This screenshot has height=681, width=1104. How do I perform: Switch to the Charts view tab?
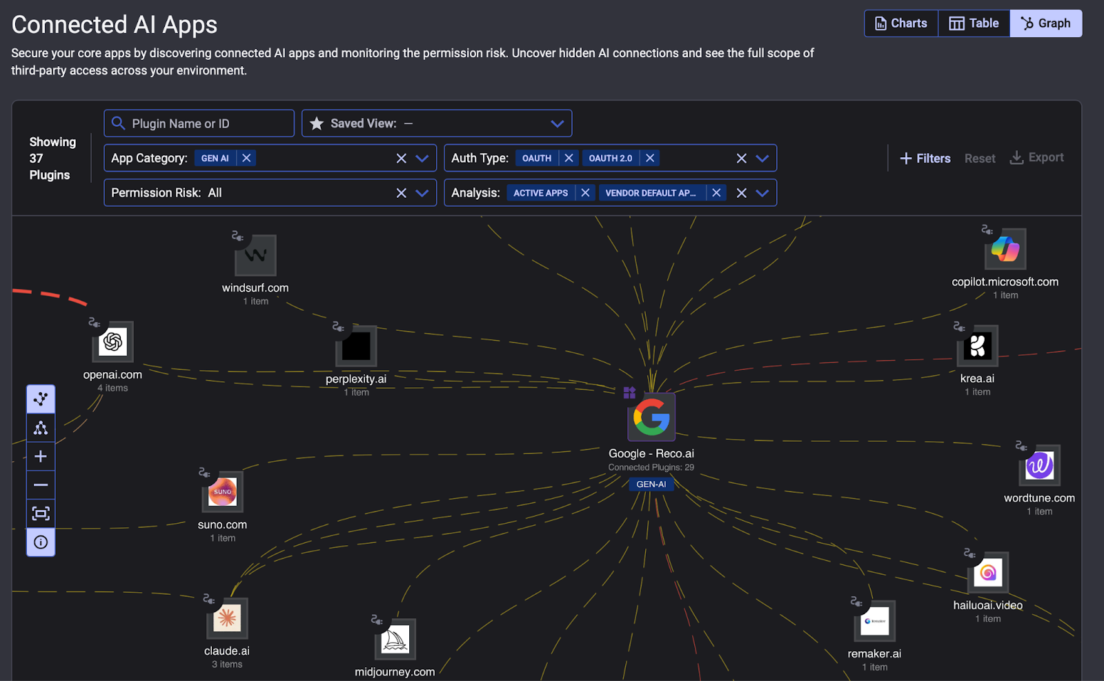(901, 23)
